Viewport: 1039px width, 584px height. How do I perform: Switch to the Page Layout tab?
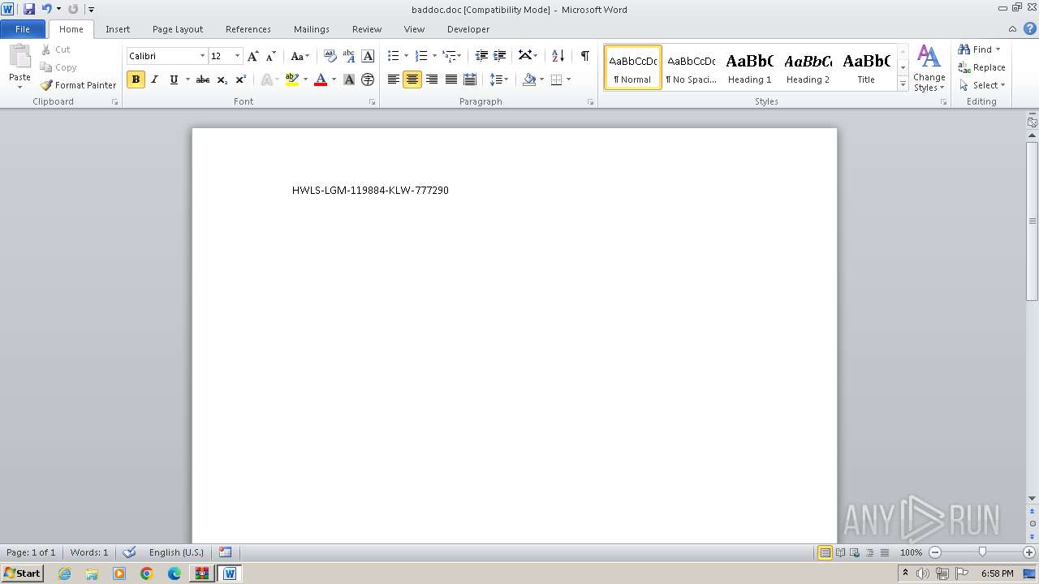coord(178,29)
